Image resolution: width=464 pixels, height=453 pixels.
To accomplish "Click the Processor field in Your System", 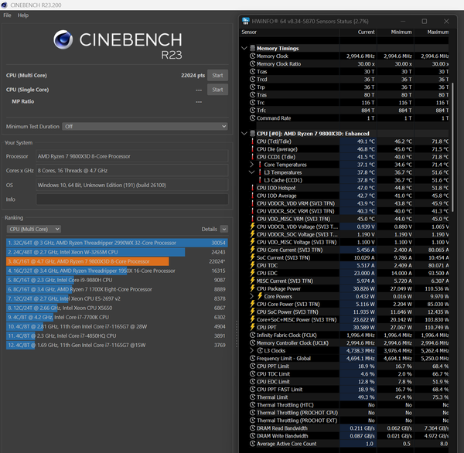I will tap(132, 156).
